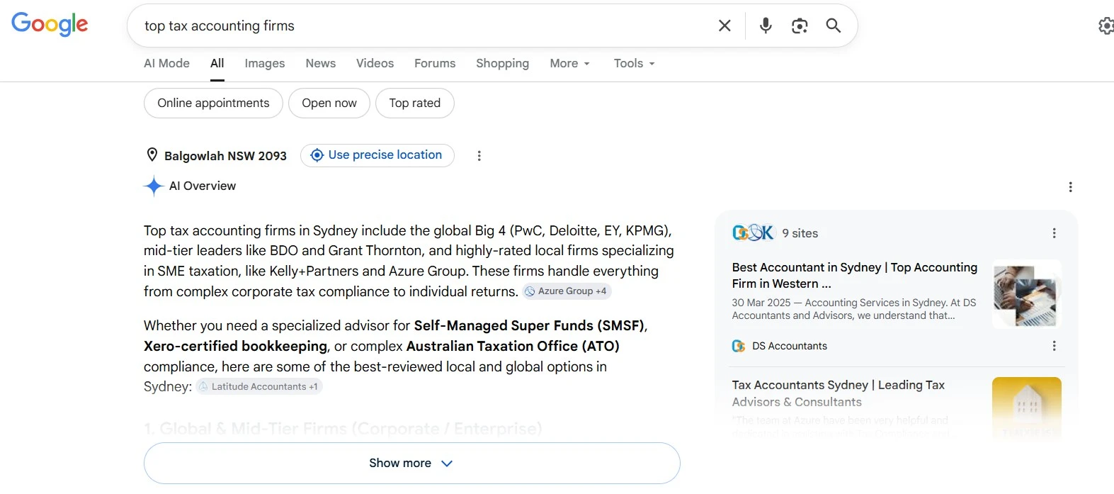Open the Latitude Accountants +1 source chip
This screenshot has height=494, width=1114.
(259, 386)
